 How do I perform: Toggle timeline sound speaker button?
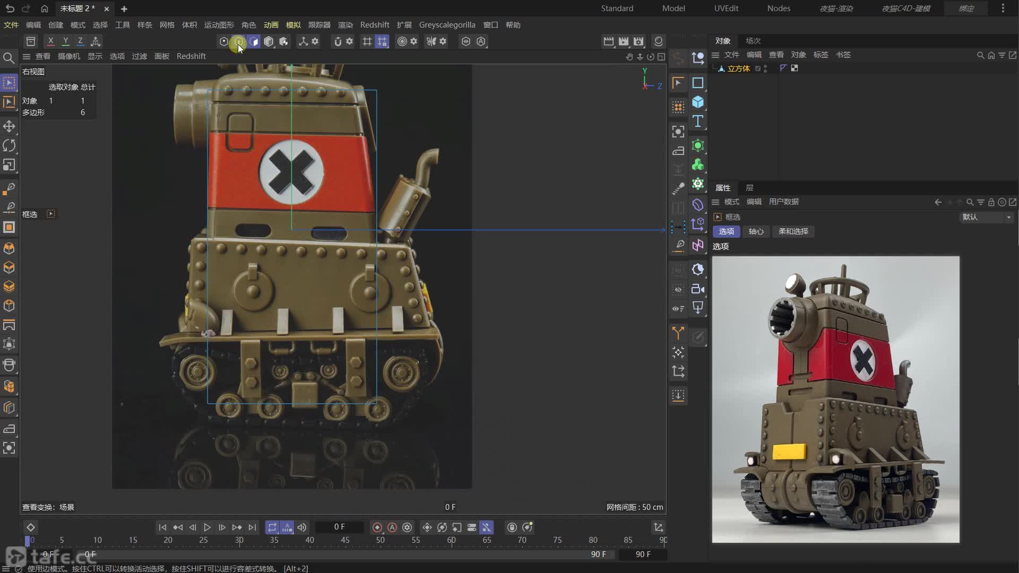pos(302,527)
